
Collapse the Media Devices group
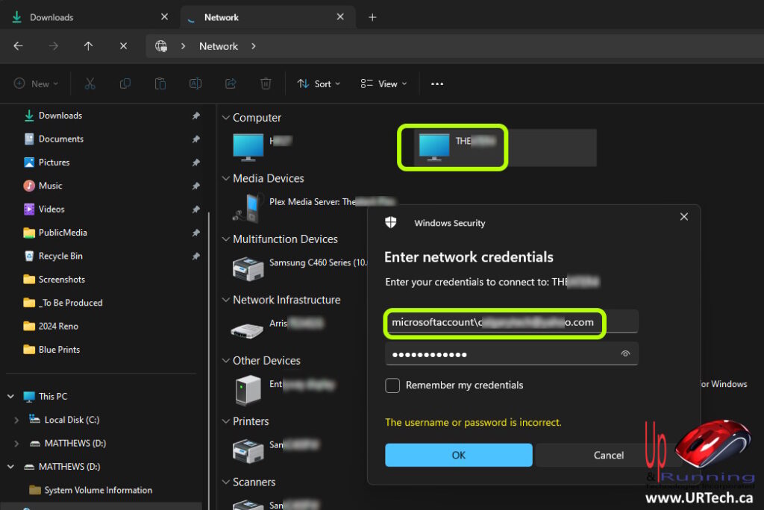pyautogui.click(x=226, y=179)
